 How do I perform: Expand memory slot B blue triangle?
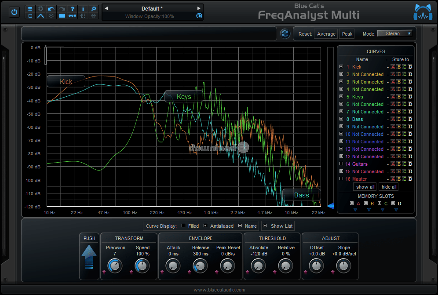369,210
